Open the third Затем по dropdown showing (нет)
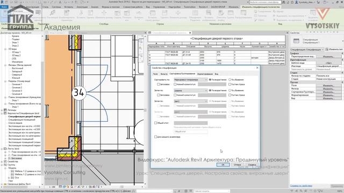 (190, 101)
